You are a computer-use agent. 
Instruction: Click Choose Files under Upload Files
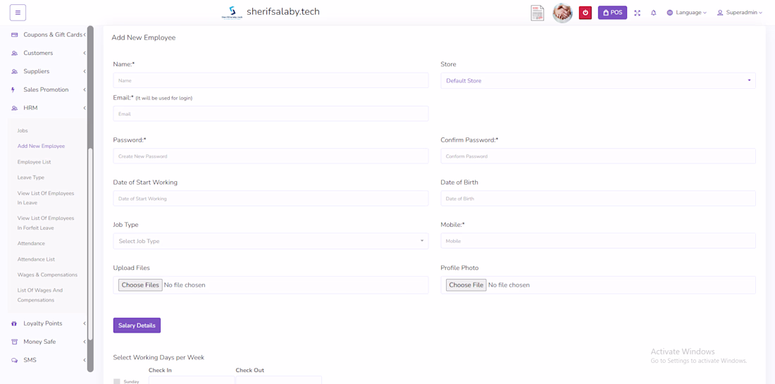140,285
